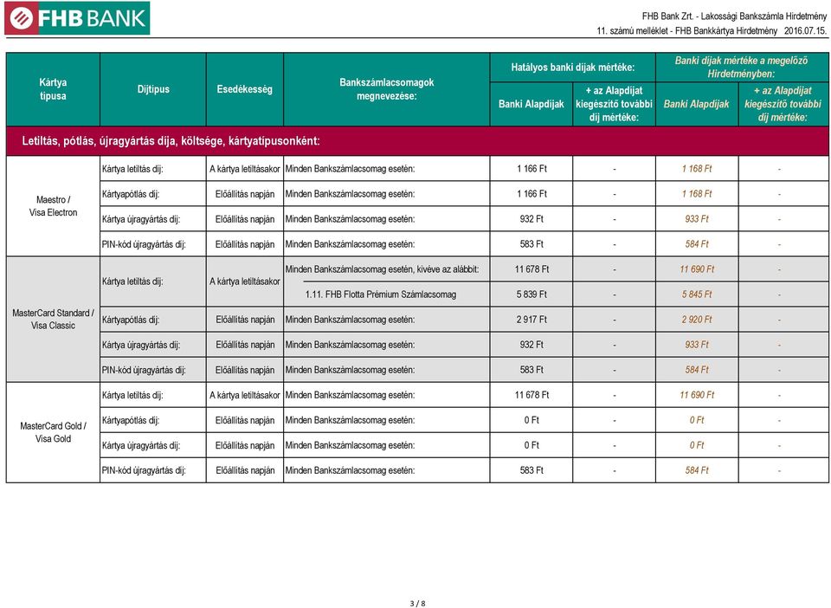Select the italic "0 Ft" in Gold "Kártya újragyártás díj" row

696,445
